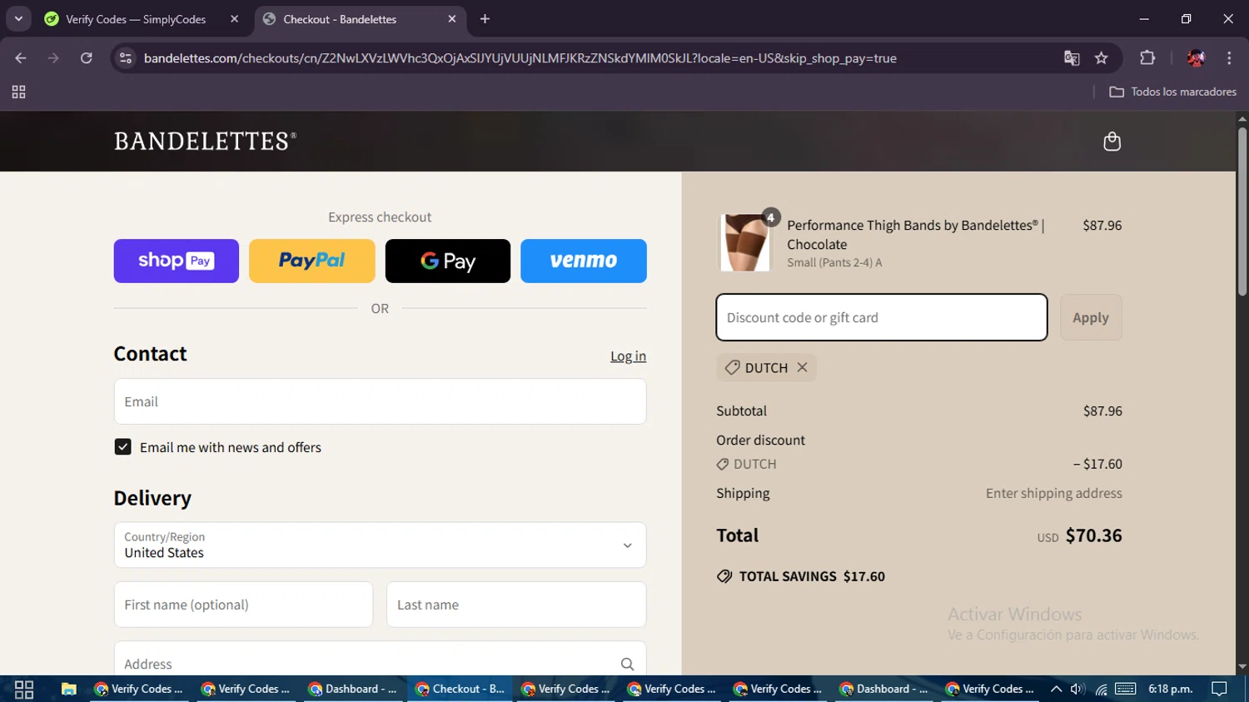Click the order discount value – $17.60
Image resolution: width=1249 pixels, height=702 pixels.
[1097, 464]
